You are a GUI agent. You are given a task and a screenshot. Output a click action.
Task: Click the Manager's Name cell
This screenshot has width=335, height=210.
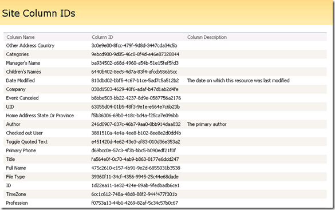pos(23,63)
